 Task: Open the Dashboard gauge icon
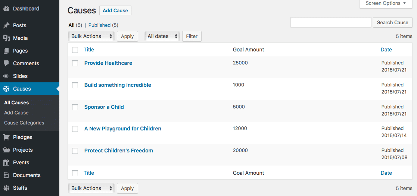point(6,9)
